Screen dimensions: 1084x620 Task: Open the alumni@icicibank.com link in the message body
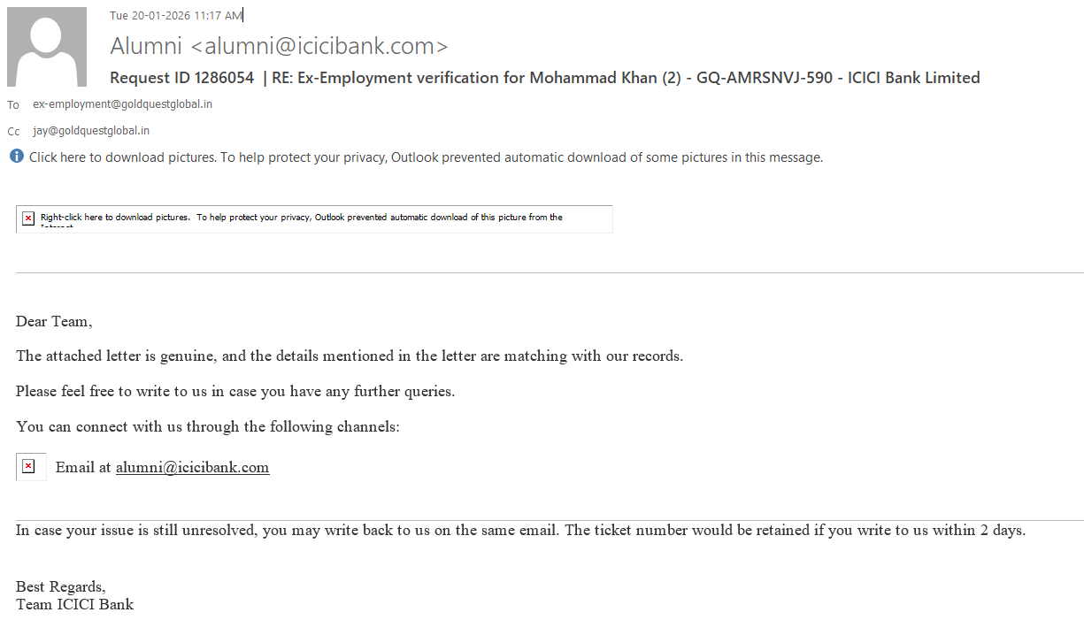click(x=192, y=468)
